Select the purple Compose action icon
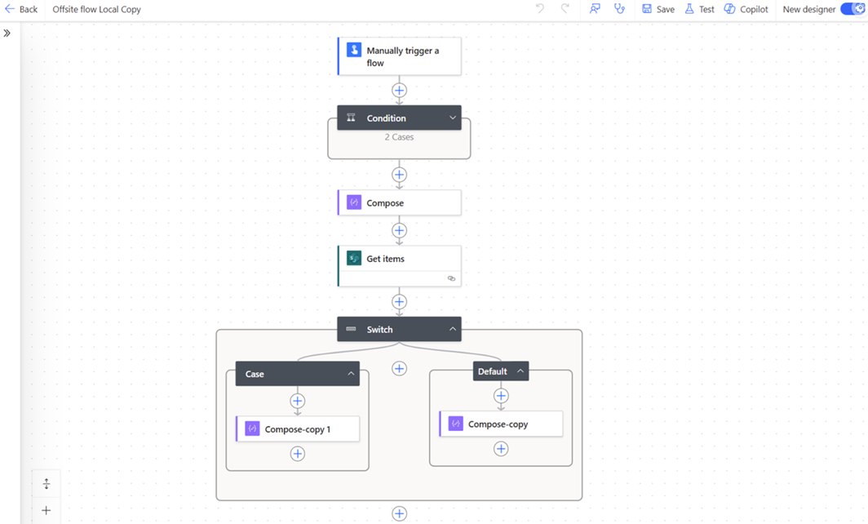 [x=352, y=202]
